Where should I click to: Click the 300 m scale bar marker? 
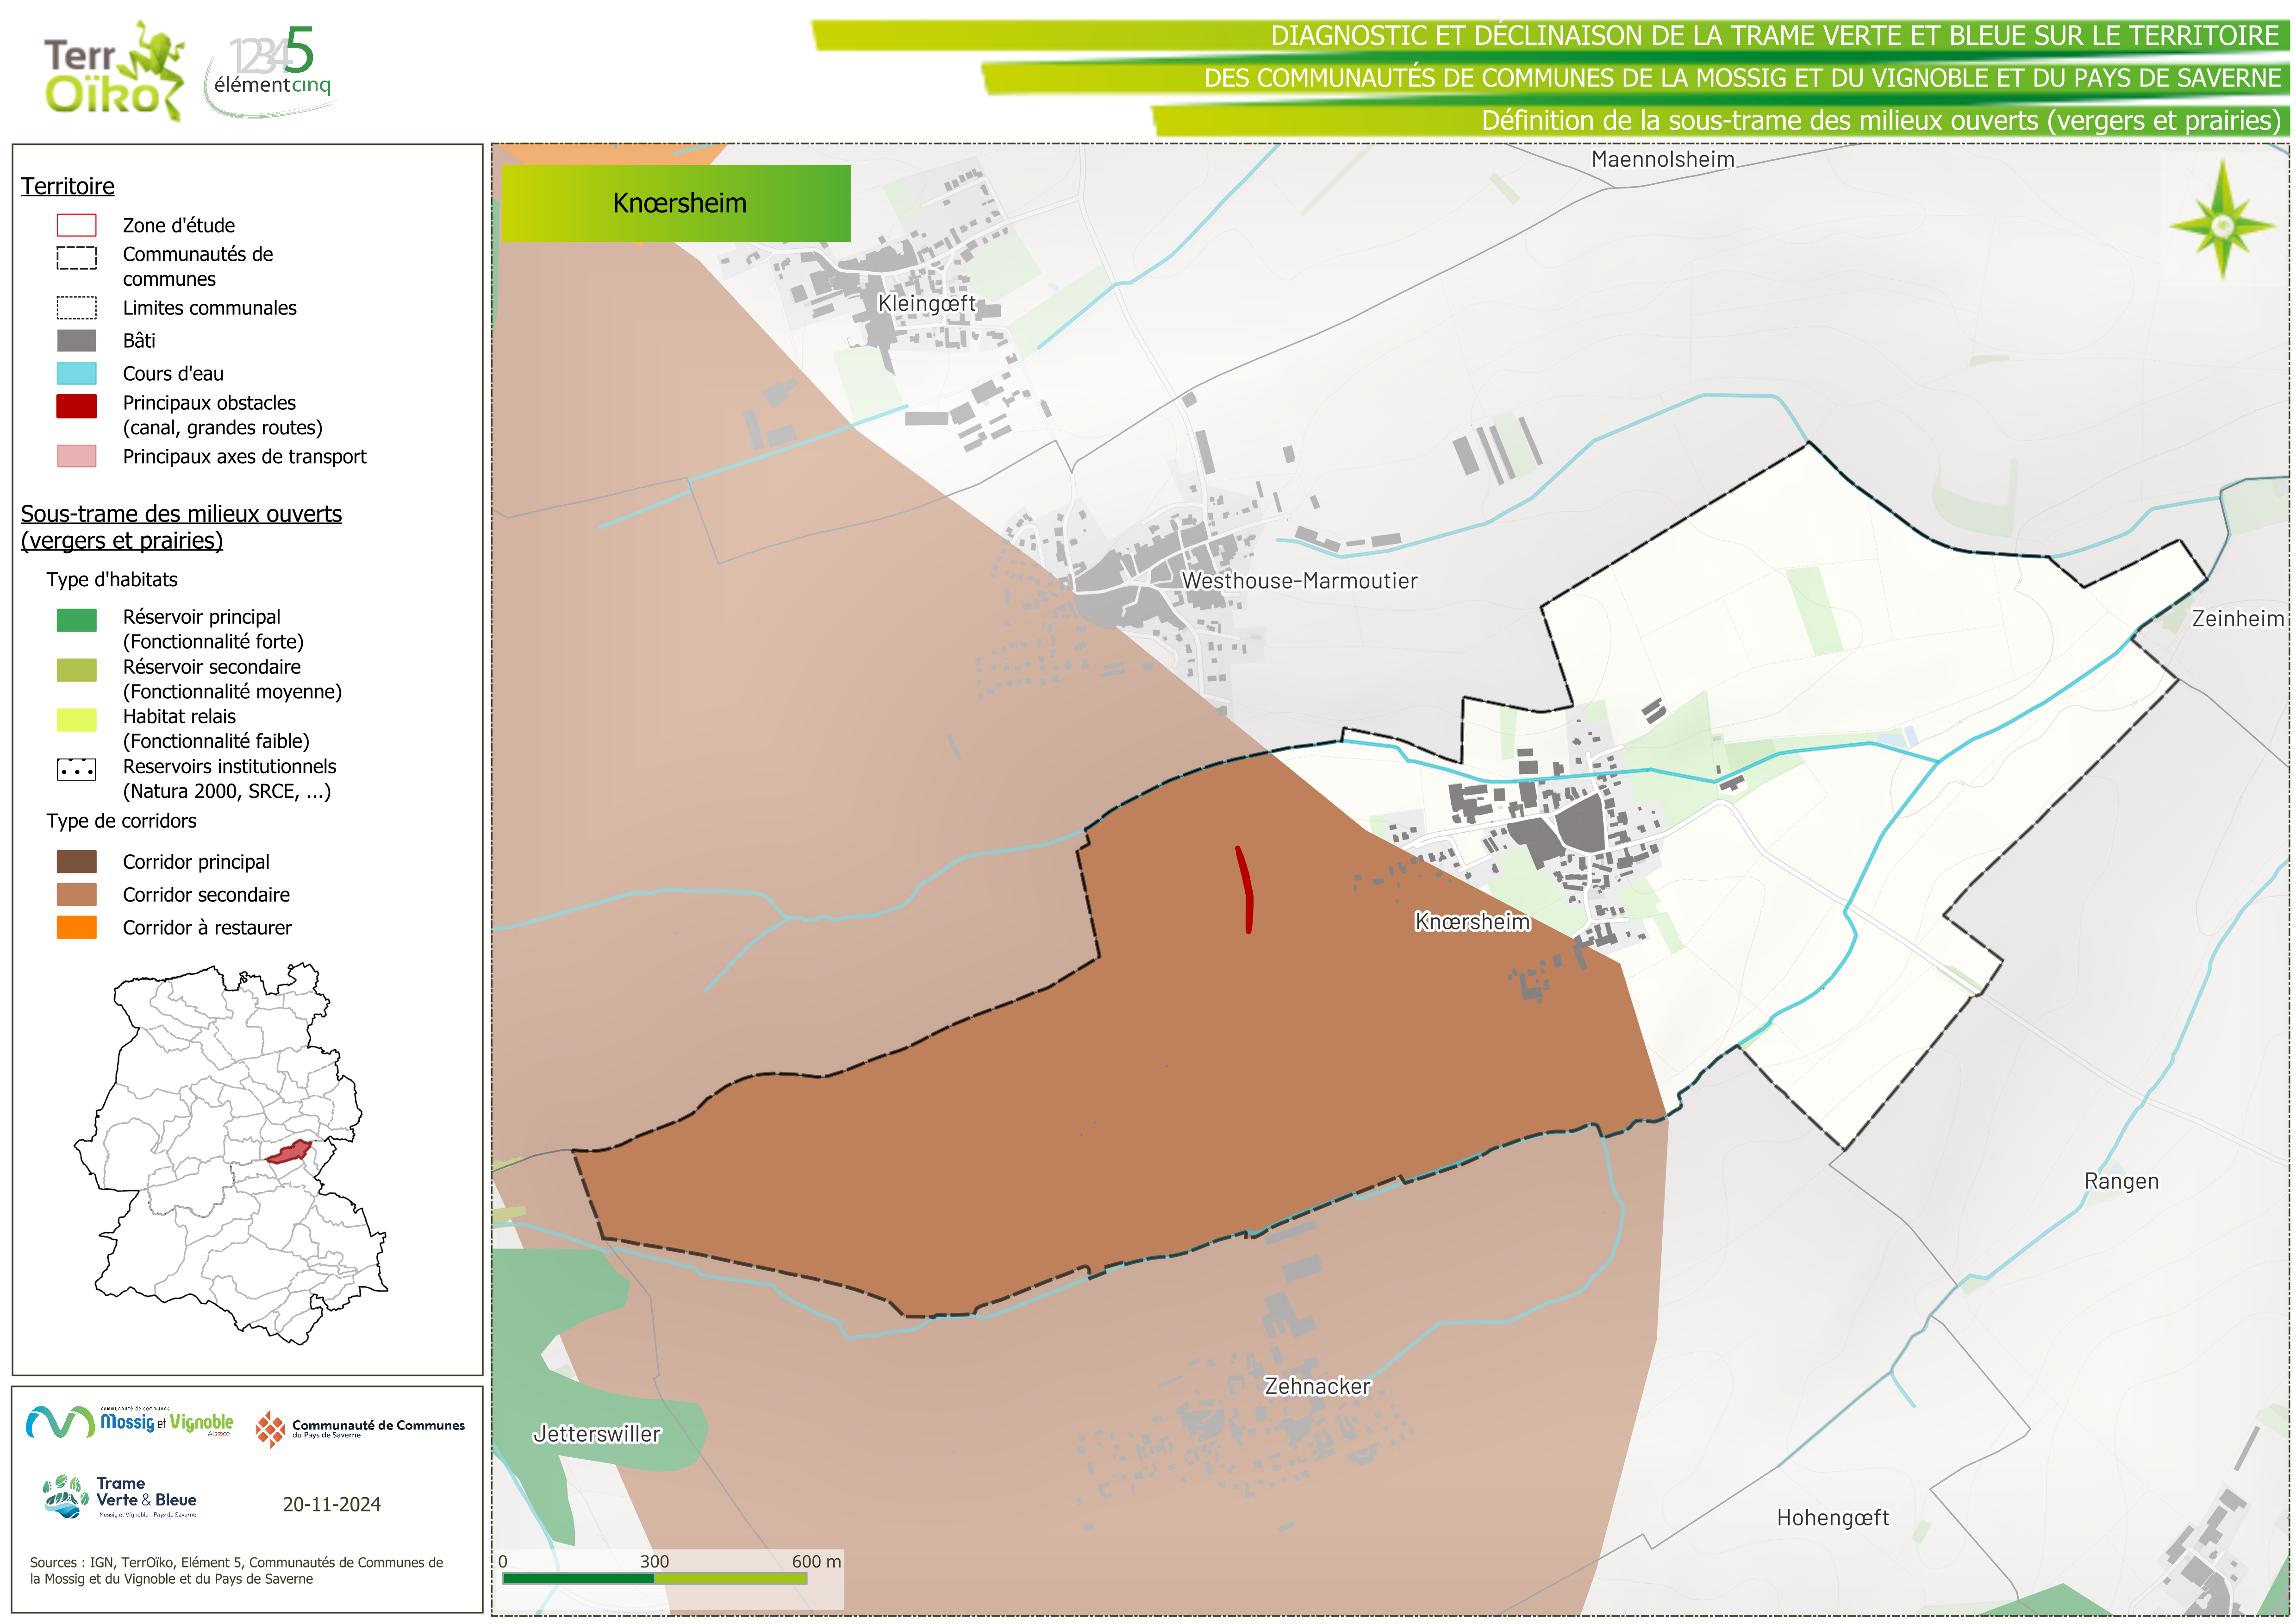(654, 1561)
